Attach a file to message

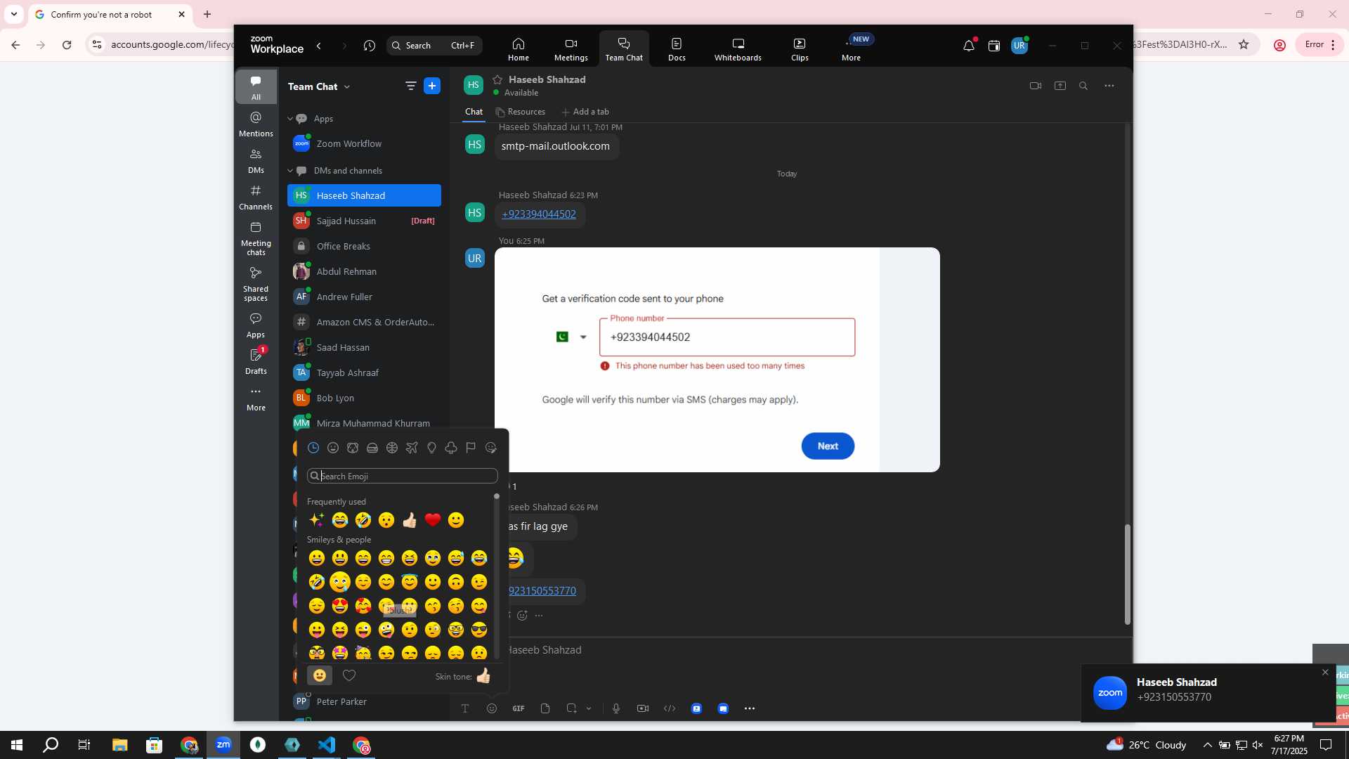(545, 708)
